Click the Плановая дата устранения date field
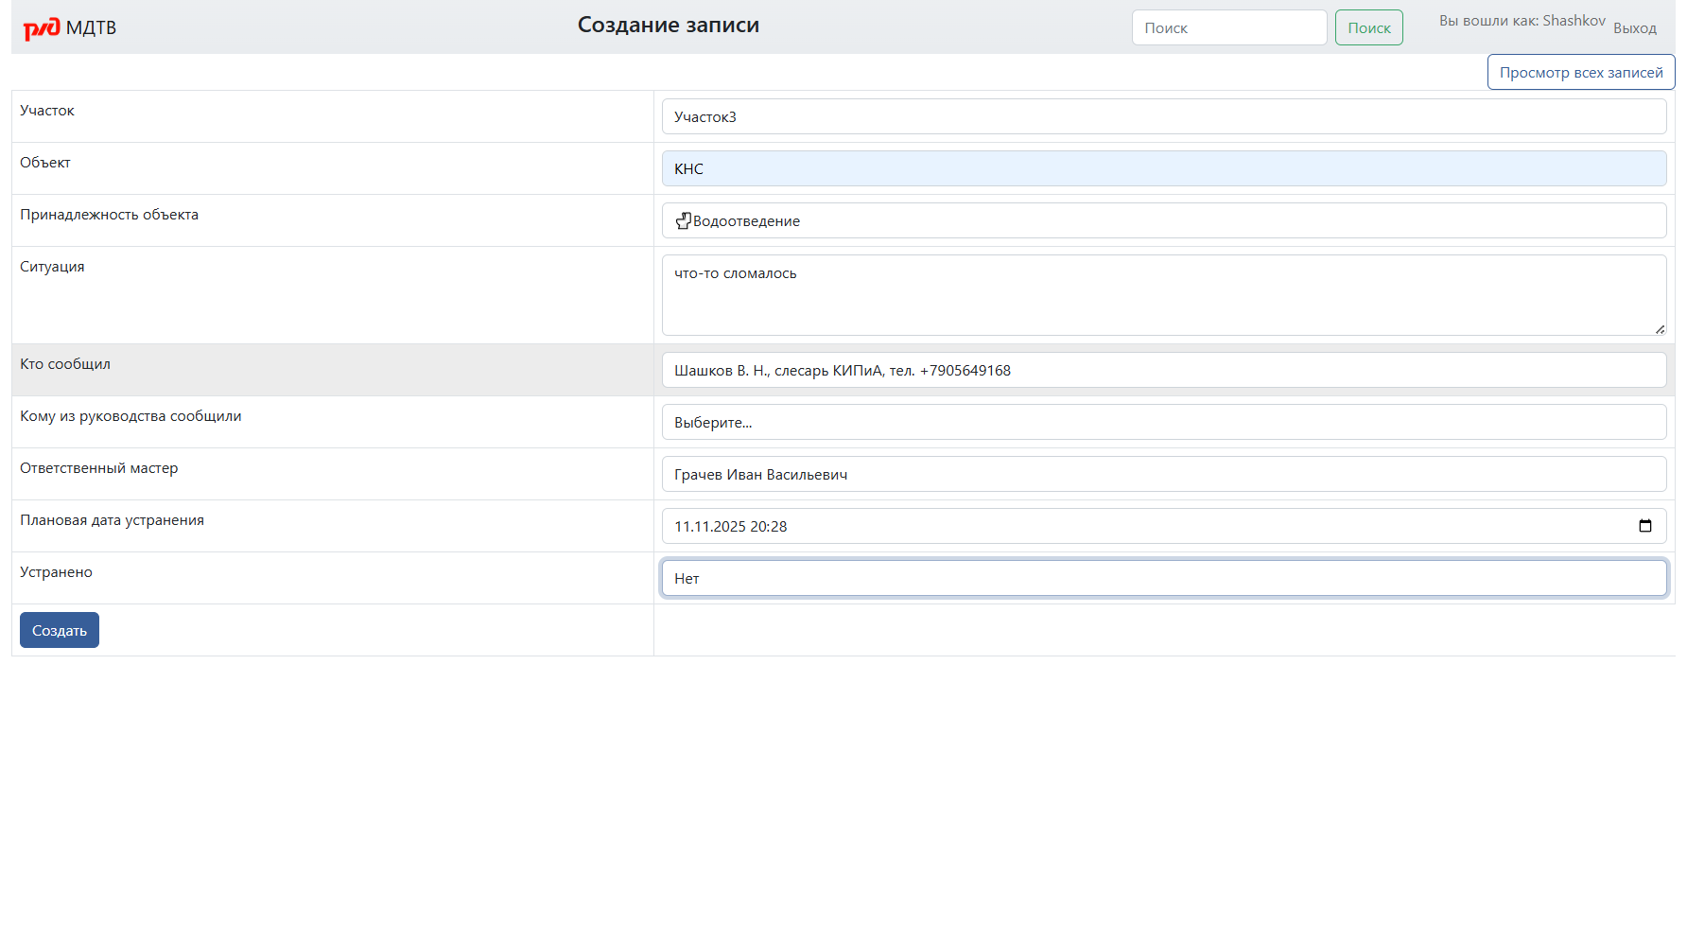 click(1135, 526)
